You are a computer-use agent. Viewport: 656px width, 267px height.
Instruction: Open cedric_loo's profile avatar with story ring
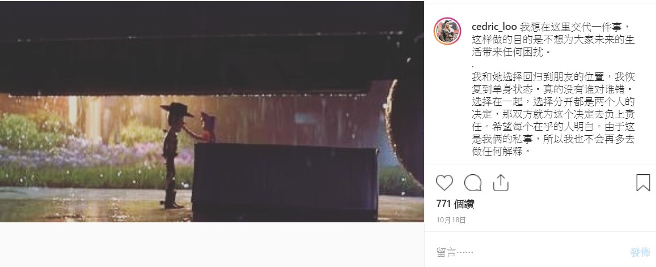point(448,31)
